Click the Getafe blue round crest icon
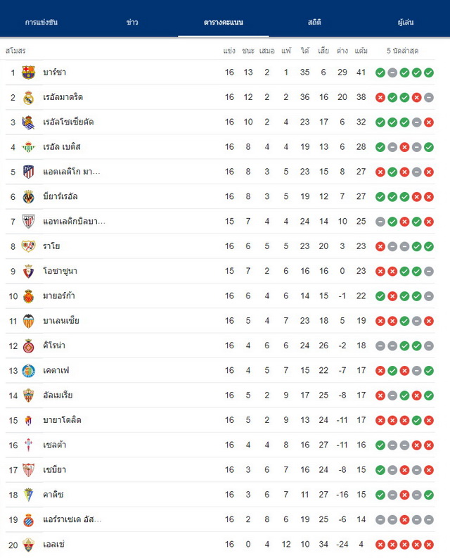This screenshot has height=558, width=450. pyautogui.click(x=28, y=371)
